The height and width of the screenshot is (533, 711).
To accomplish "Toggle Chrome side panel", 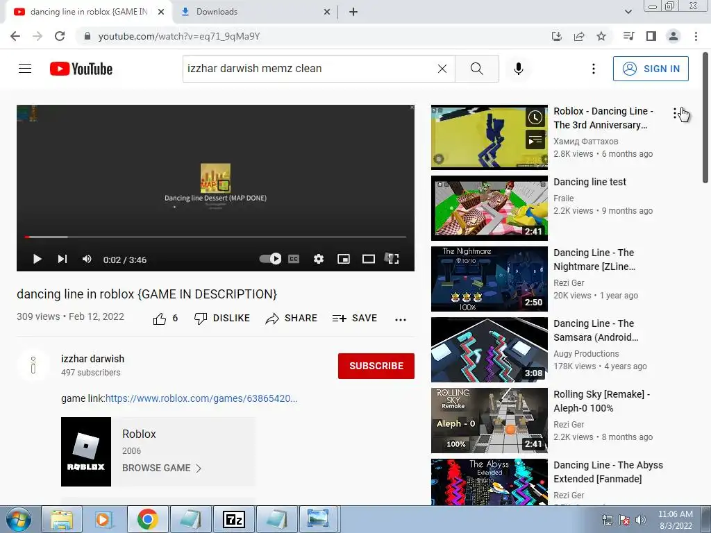I will (651, 36).
